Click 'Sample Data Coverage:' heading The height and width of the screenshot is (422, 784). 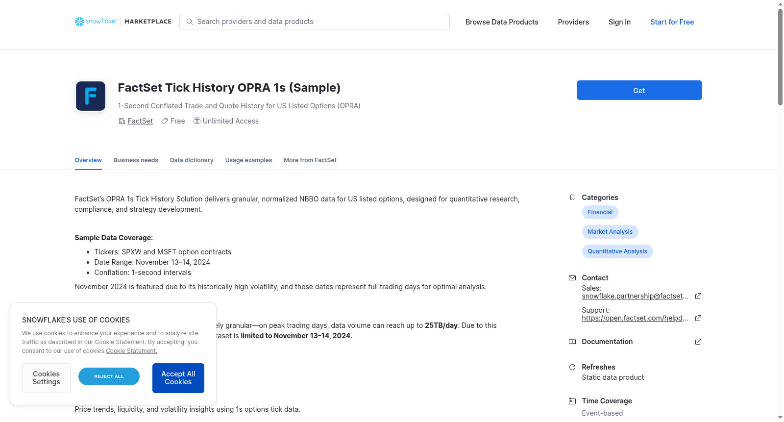(x=114, y=238)
